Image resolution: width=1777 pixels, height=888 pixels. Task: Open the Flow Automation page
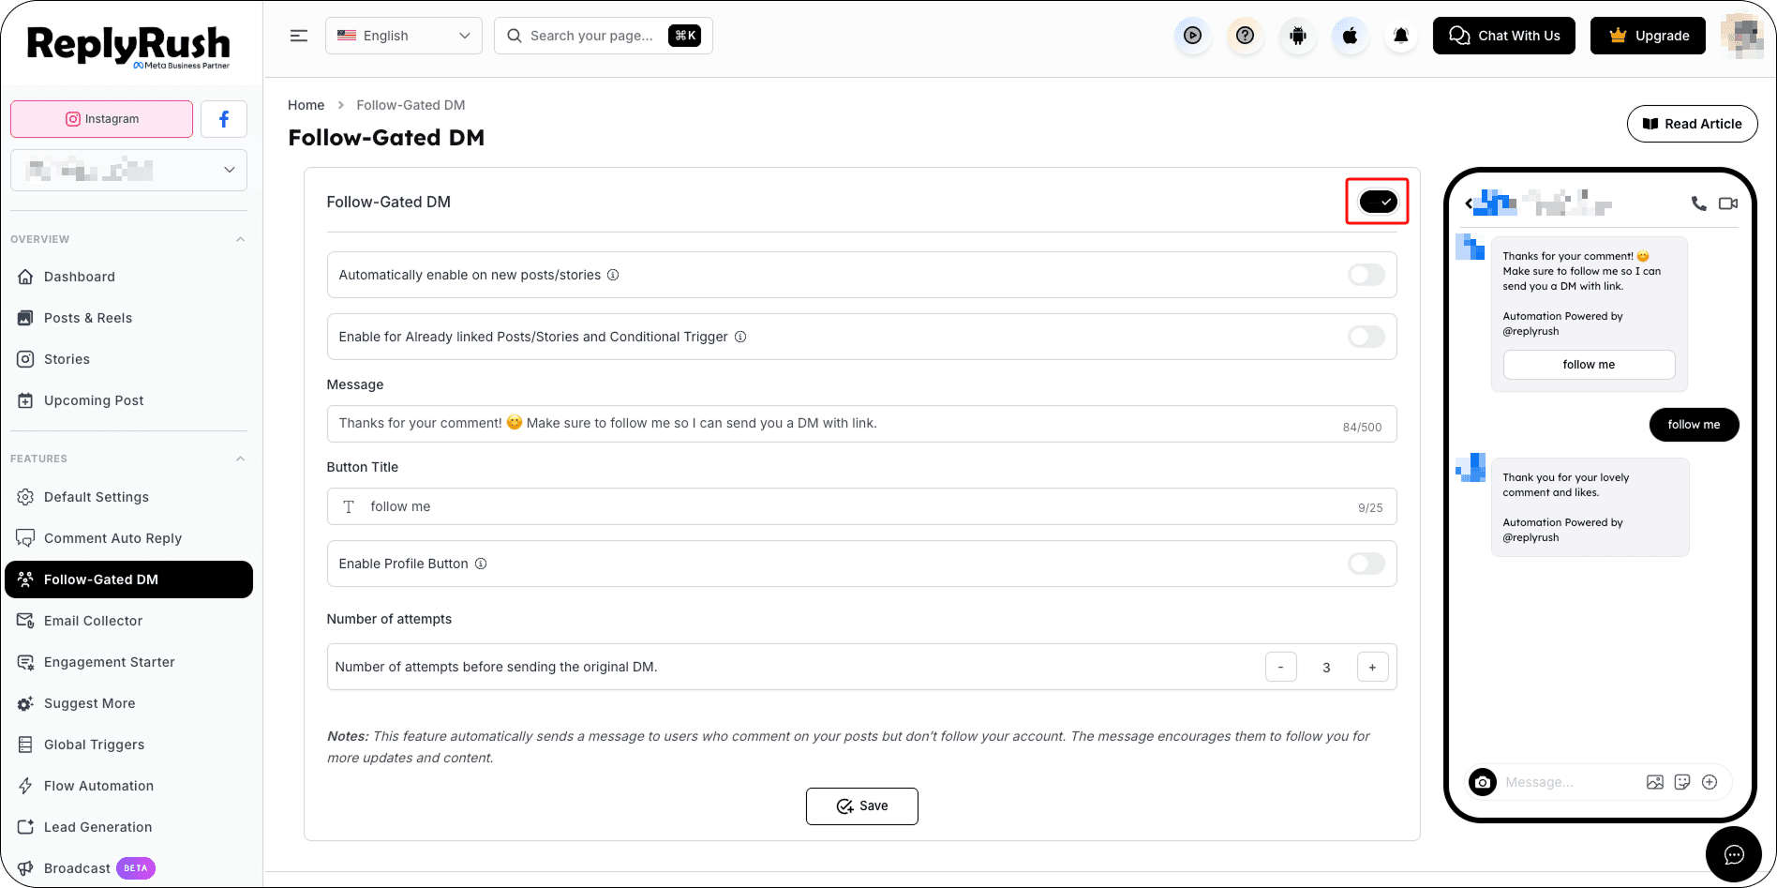128,786
